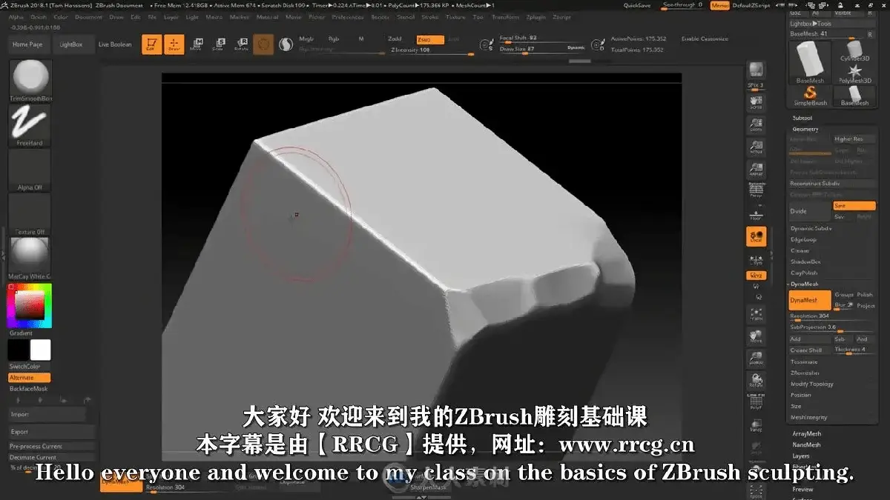Select the SimpleBrush tool
Image resolution: width=890 pixels, height=500 pixels.
pos(810,96)
